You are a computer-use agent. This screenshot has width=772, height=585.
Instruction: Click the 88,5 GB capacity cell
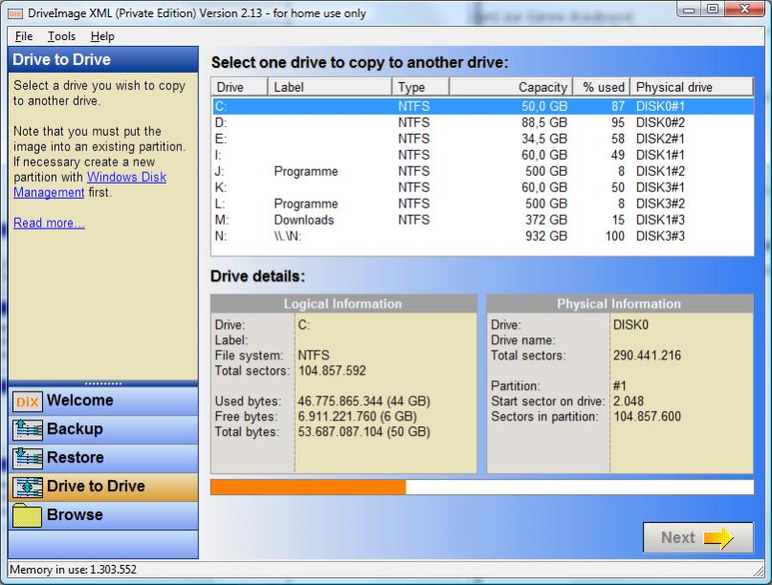click(x=544, y=122)
